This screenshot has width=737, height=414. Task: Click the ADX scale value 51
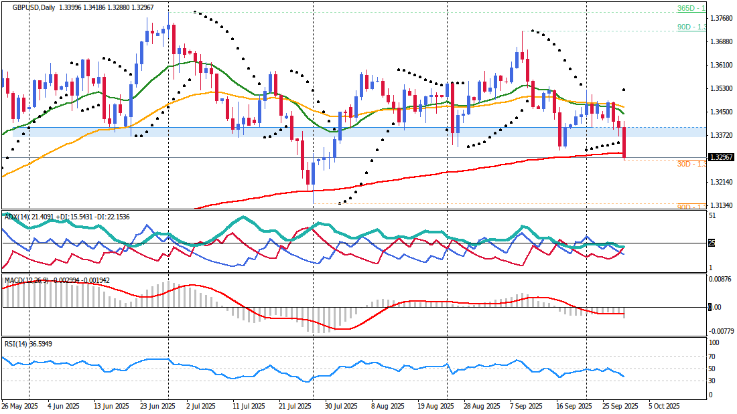click(712, 216)
